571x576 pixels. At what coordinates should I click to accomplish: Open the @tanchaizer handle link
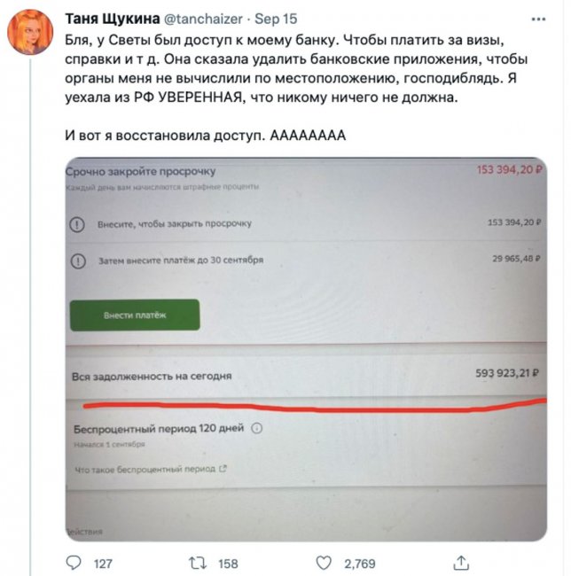coord(203,19)
